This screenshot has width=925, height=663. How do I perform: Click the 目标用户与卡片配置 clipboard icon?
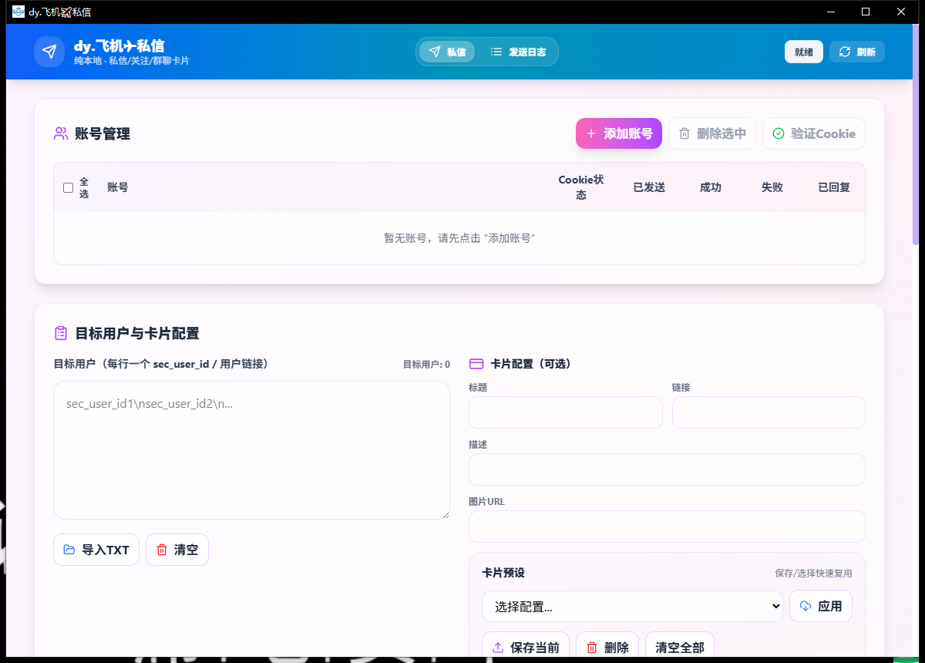(x=61, y=333)
